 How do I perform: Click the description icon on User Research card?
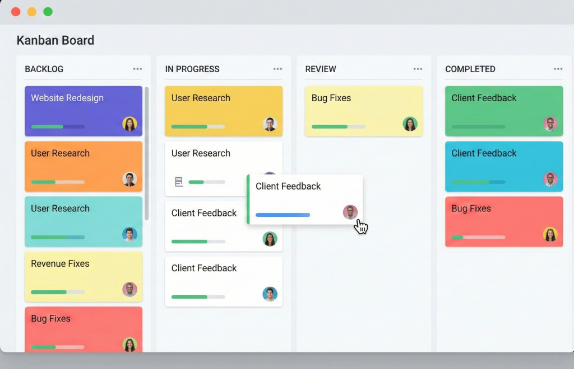[178, 181]
